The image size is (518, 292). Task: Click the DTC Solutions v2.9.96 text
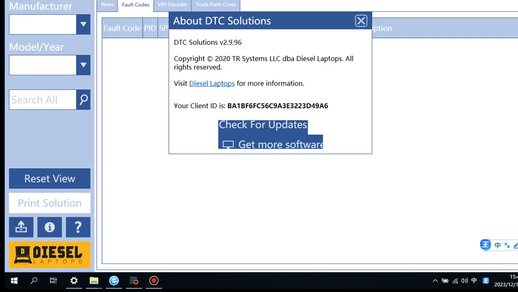point(208,42)
